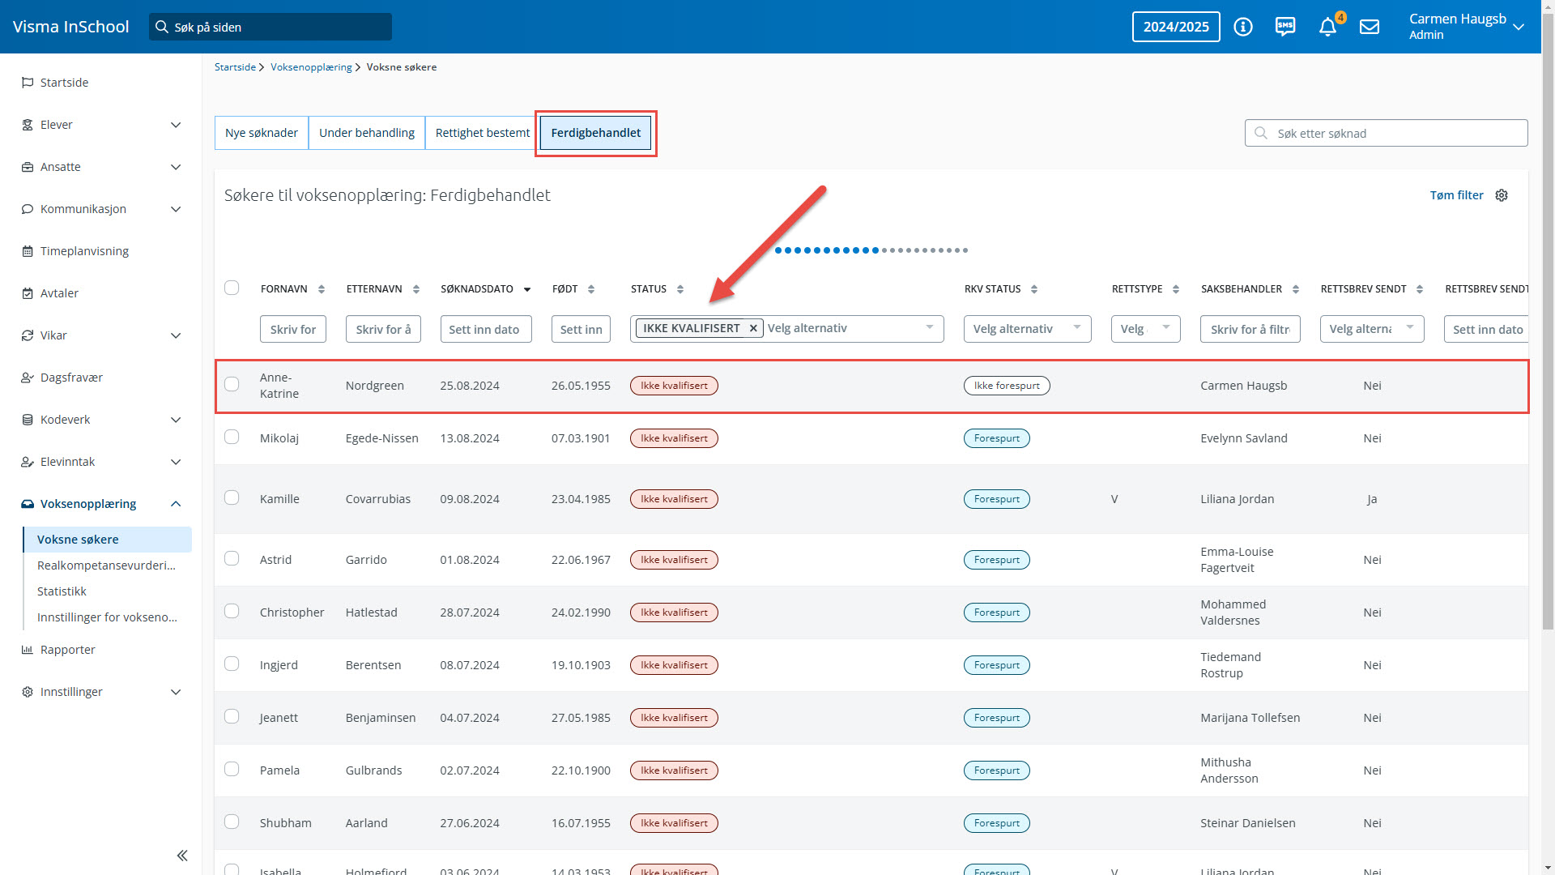
Task: Switch to the Under behandling tab
Action: tap(367, 133)
